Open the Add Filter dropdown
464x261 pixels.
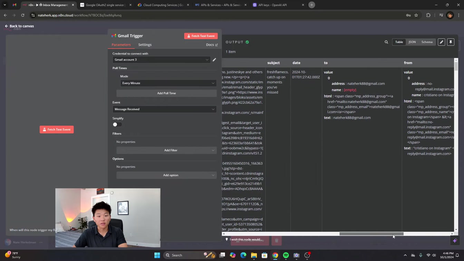click(166, 150)
